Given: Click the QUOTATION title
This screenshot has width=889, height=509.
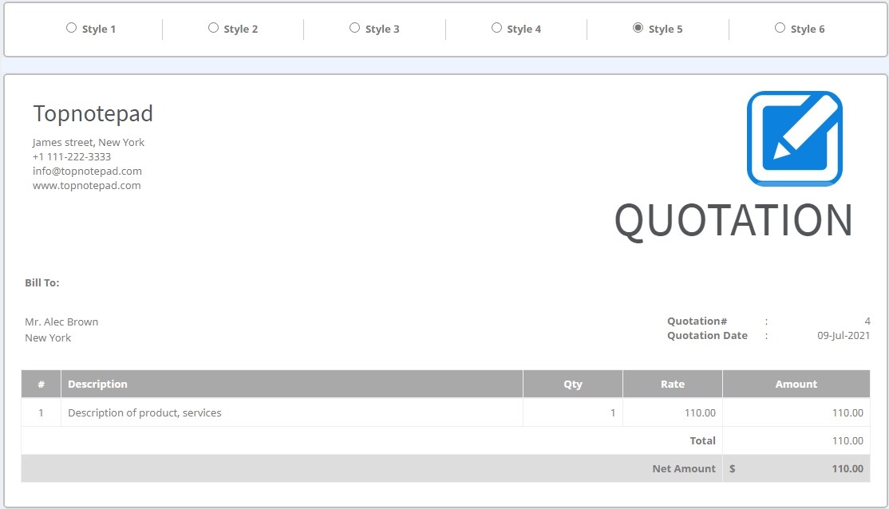Looking at the screenshot, I should coord(733,221).
